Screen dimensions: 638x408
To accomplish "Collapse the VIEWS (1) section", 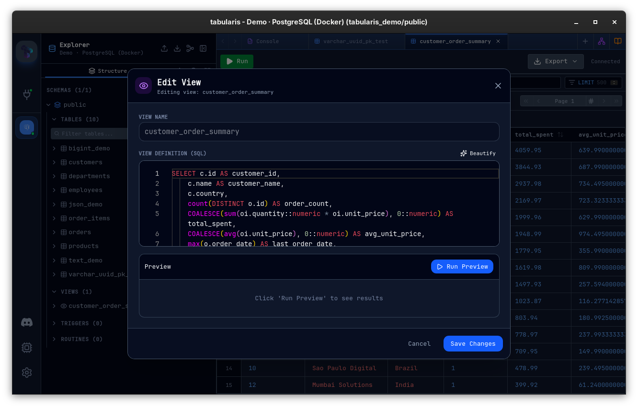I will (54, 292).
